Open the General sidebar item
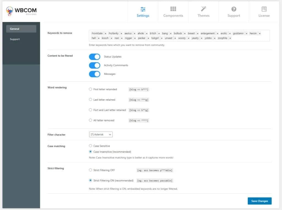282x210 pixels. coord(21,29)
